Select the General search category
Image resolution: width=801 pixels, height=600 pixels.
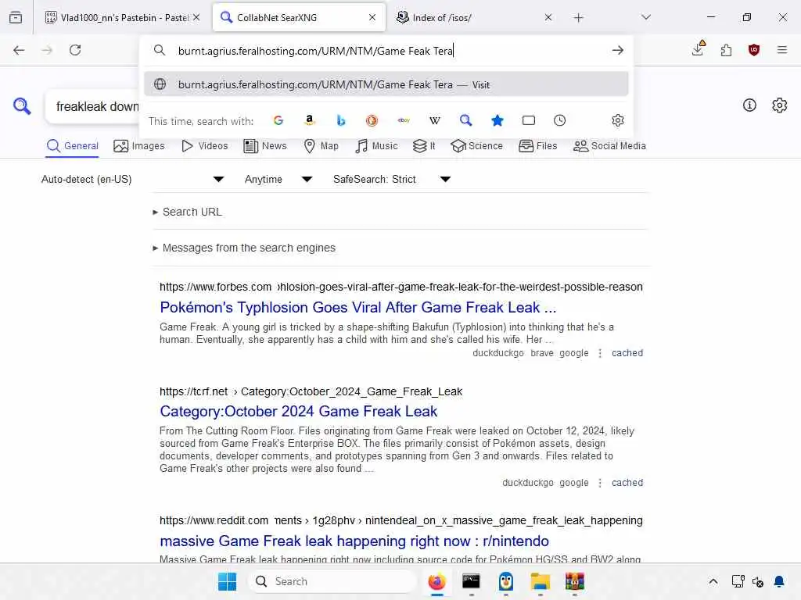point(72,146)
